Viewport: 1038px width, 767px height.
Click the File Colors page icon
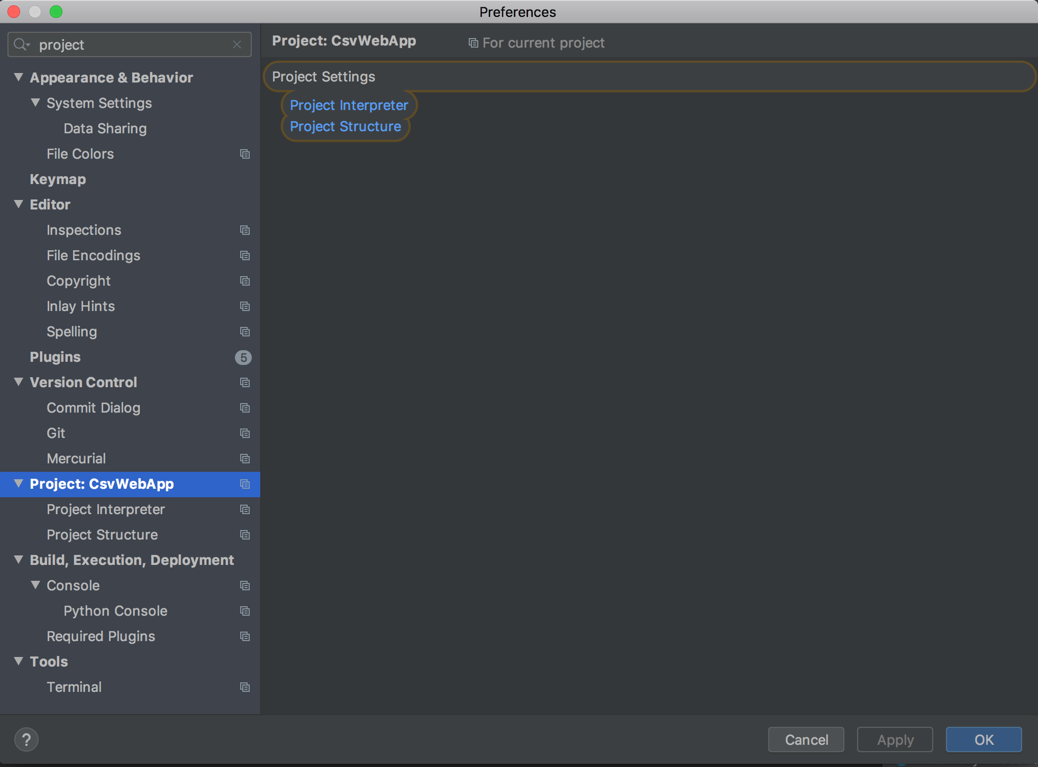[x=246, y=154]
